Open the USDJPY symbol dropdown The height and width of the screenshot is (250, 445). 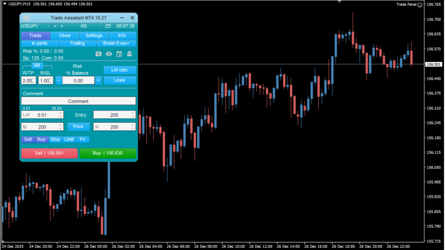point(36,26)
